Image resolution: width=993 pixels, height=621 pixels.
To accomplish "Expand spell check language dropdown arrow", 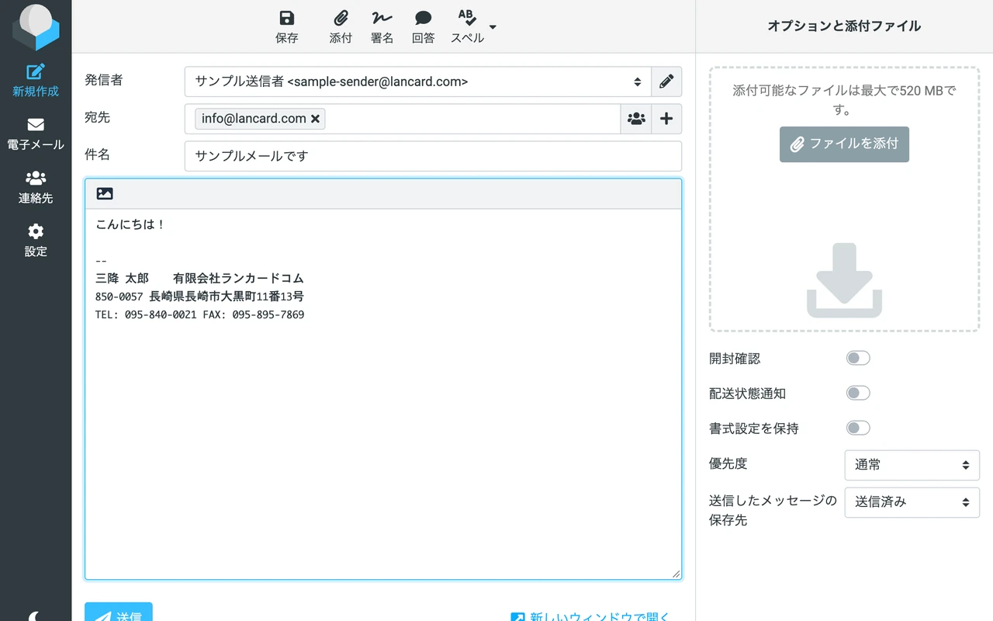I will coord(493,27).
